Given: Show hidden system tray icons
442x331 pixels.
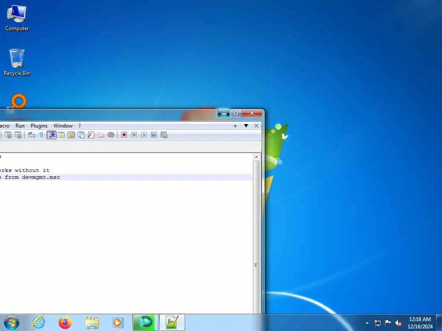Looking at the screenshot, I should [x=367, y=323].
